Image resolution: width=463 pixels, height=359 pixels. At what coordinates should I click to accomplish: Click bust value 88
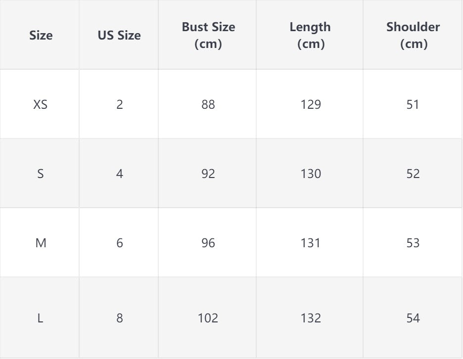click(208, 104)
